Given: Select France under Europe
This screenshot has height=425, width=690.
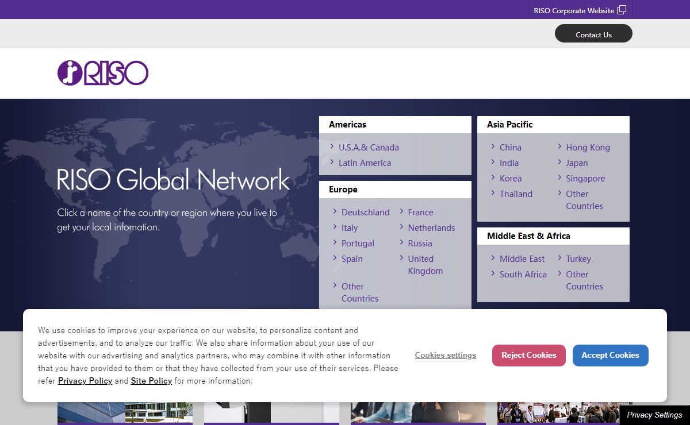Looking at the screenshot, I should (420, 212).
